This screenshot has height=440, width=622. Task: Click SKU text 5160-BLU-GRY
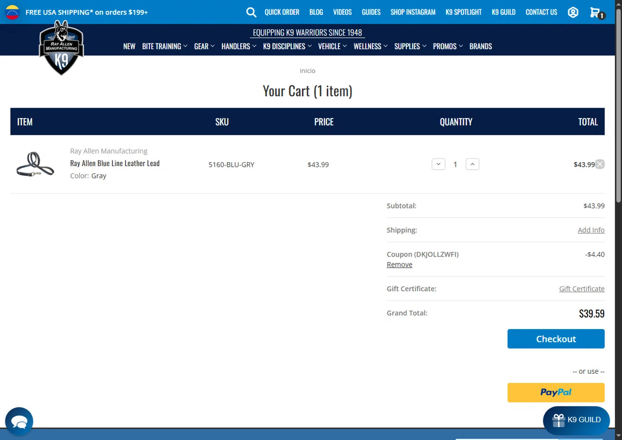[x=231, y=165]
